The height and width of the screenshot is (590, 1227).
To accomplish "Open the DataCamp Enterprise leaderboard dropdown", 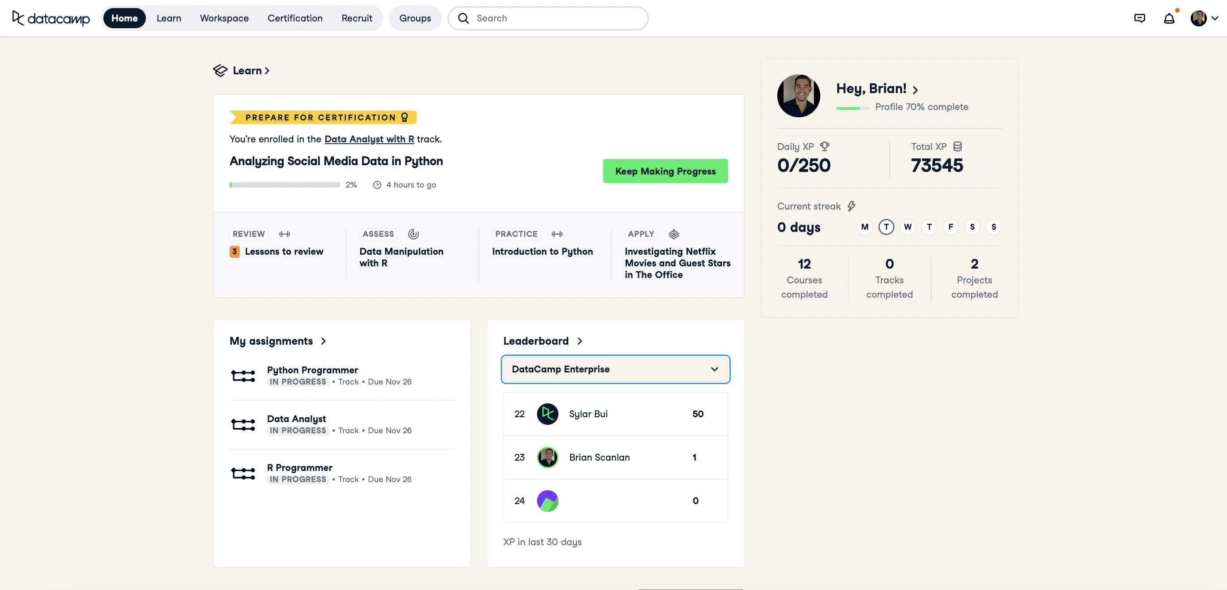I will coord(615,369).
